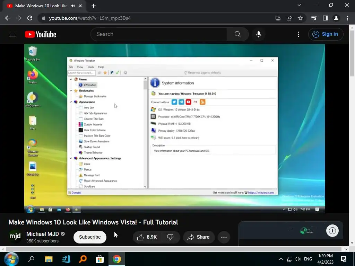This screenshot has width=355, height=266.
Task: Open File Explorer from taskbar
Action: (x=49, y=259)
